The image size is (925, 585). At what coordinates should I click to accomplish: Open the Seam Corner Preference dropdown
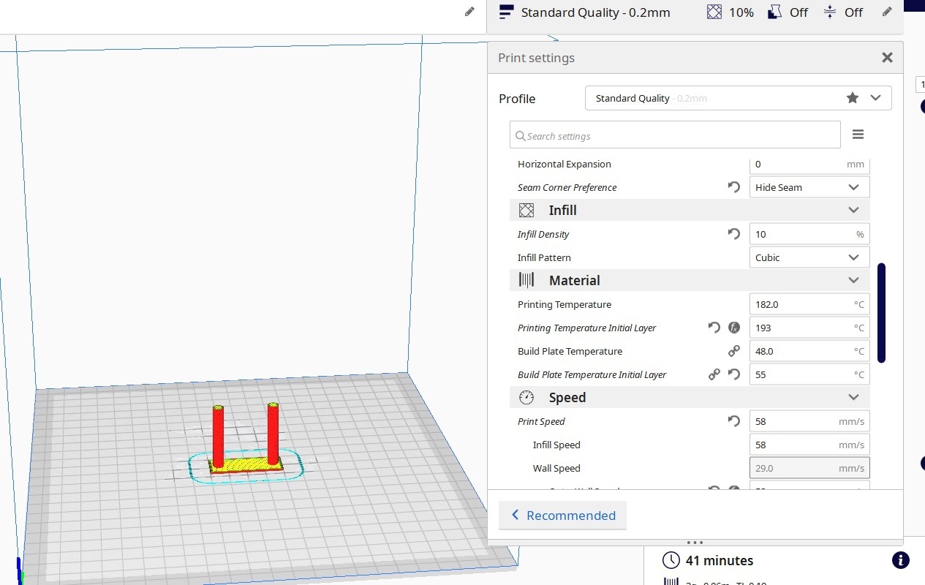pos(809,186)
